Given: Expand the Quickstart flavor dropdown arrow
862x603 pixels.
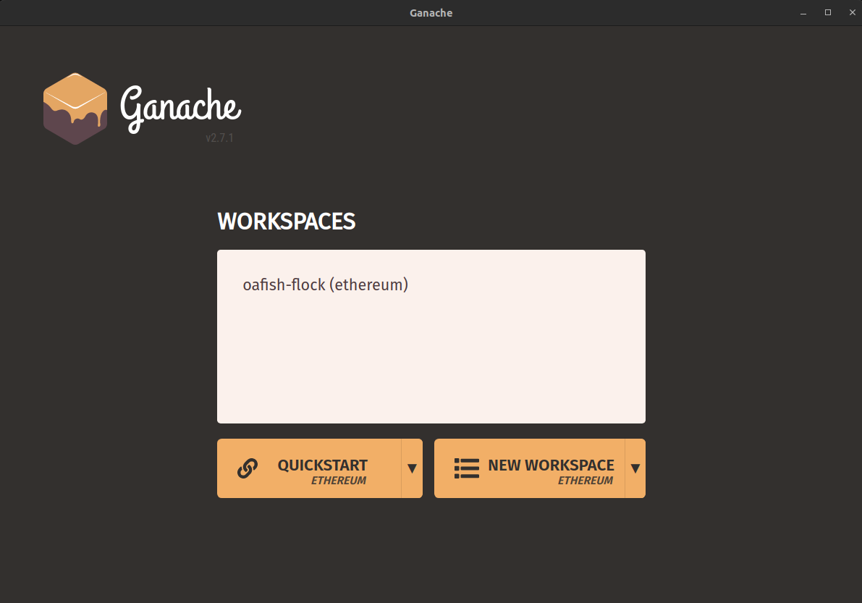Looking at the screenshot, I should [412, 468].
